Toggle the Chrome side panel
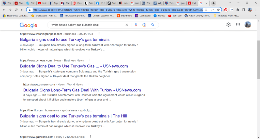 pyautogui.click(x=244, y=10)
